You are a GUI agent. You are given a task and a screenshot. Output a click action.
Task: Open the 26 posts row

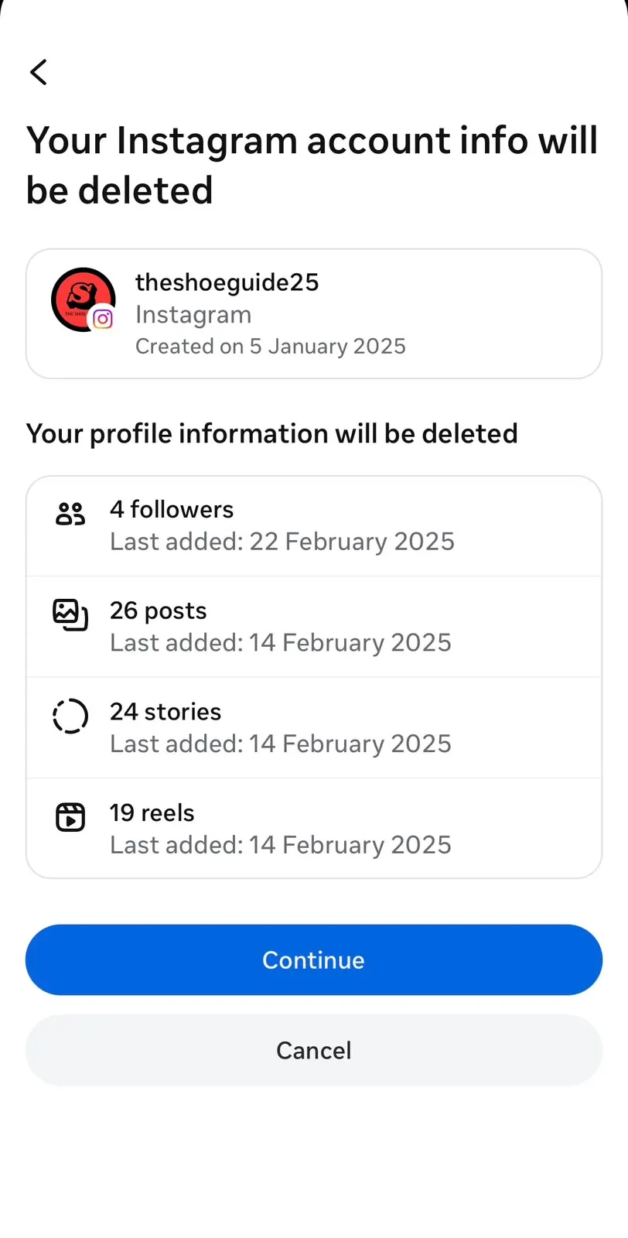(x=314, y=627)
